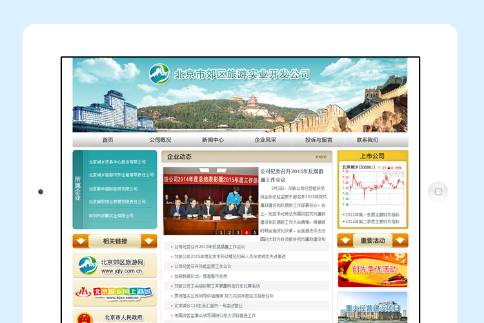Click the company logo in the header banner
484x323 pixels.
159,74
